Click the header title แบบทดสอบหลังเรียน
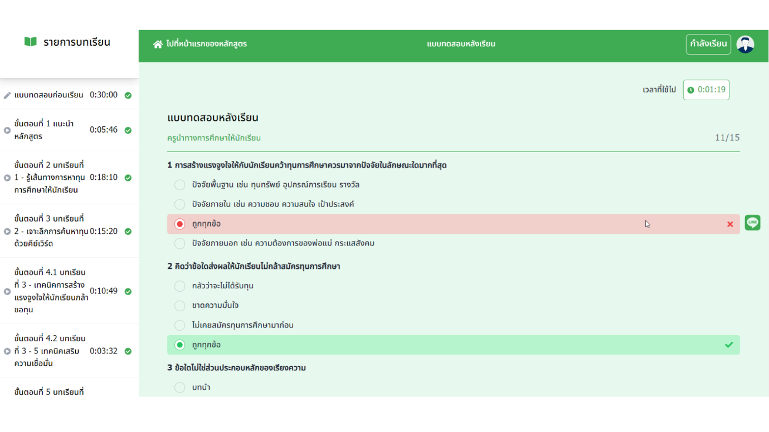The image size is (769, 432). [461, 44]
